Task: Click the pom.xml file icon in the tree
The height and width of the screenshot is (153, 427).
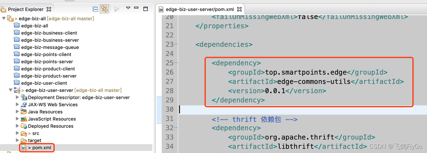Action: (x=24, y=147)
